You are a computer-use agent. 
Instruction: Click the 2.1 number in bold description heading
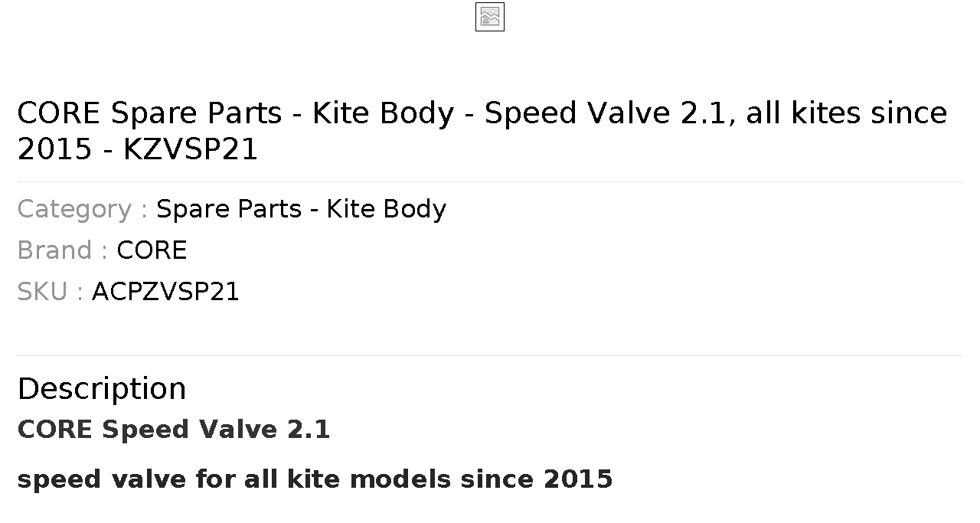click(309, 430)
